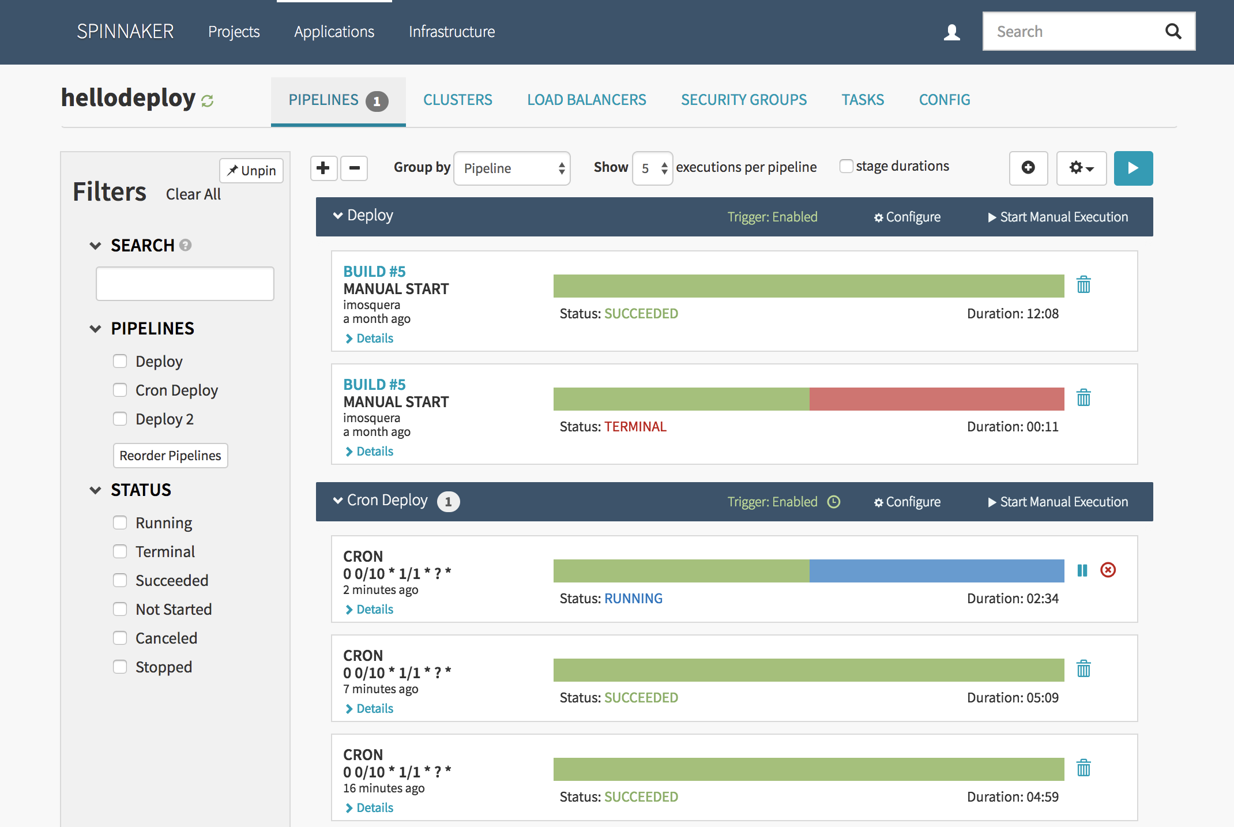This screenshot has width=1234, height=827.
Task: Collapse the Cron Deploy pipeline section
Action: click(x=338, y=501)
